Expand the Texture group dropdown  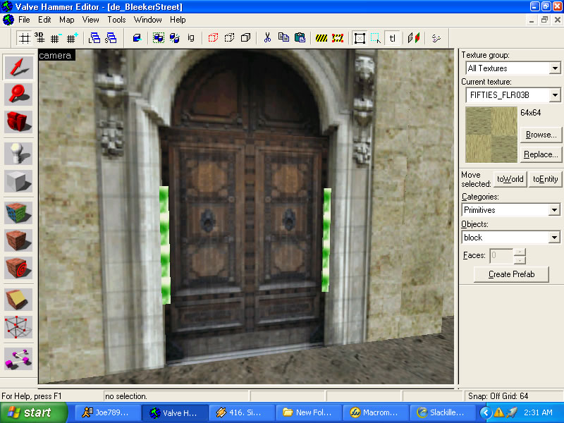pos(555,68)
